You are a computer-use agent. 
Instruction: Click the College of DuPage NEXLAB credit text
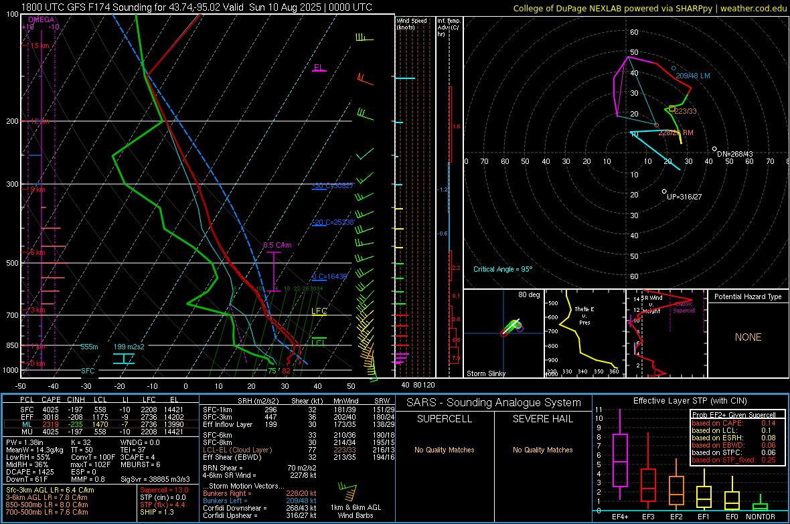click(650, 8)
